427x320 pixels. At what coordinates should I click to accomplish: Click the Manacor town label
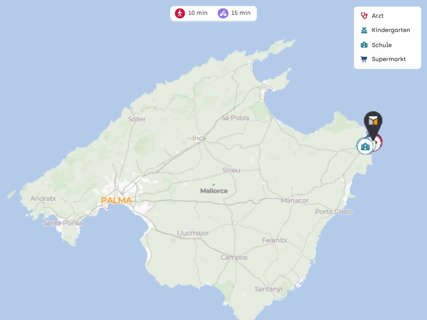(x=295, y=201)
